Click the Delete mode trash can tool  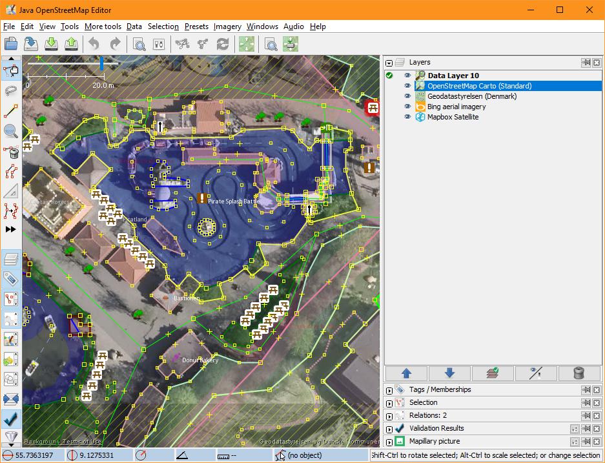coord(11,152)
